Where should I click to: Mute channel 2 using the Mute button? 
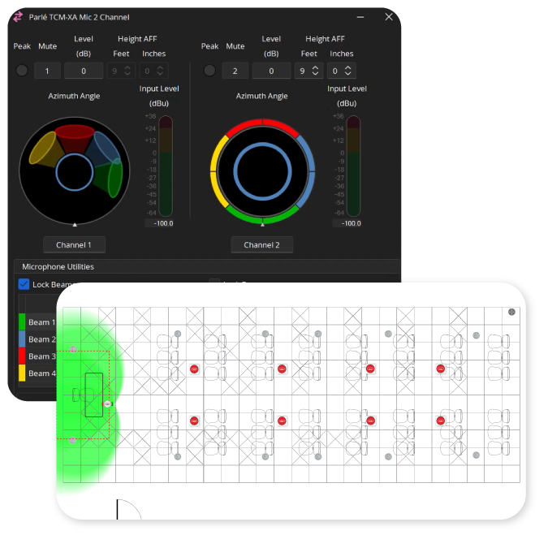[x=235, y=71]
